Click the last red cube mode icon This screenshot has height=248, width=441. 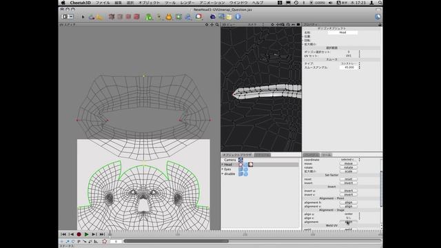pyautogui.click(x=136, y=17)
